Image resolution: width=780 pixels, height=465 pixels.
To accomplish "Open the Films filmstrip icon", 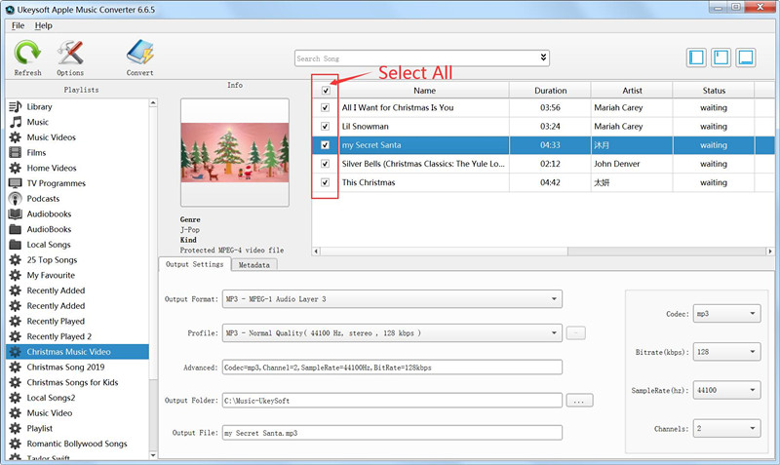I will [x=16, y=153].
